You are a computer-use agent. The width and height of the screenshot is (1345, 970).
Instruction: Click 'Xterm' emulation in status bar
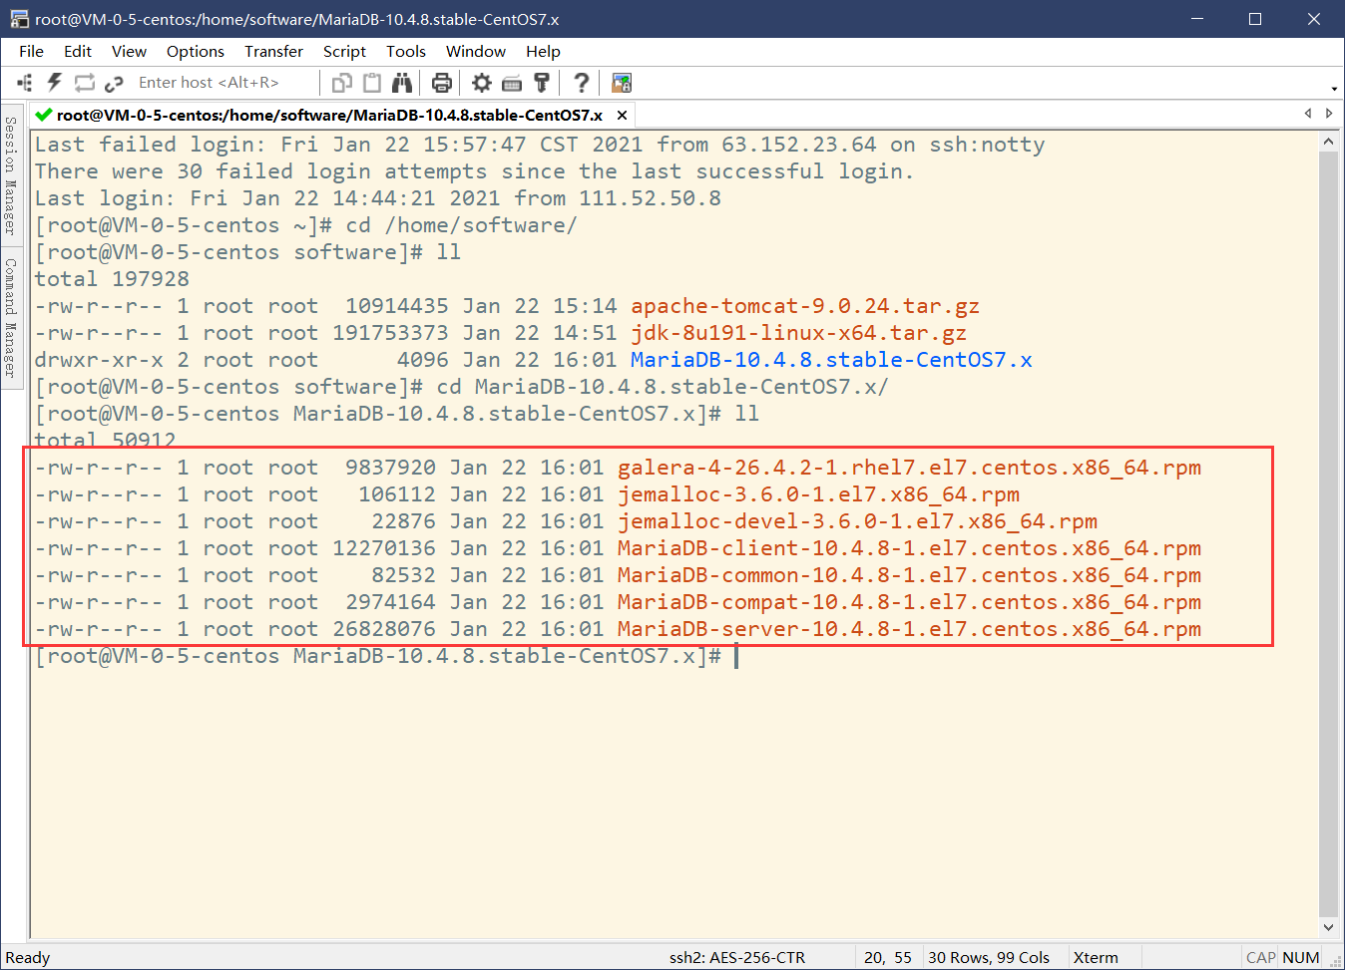click(1096, 957)
